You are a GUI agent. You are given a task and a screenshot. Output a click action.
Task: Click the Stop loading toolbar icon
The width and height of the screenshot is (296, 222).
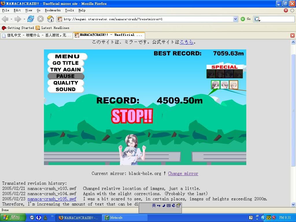point(40,19)
